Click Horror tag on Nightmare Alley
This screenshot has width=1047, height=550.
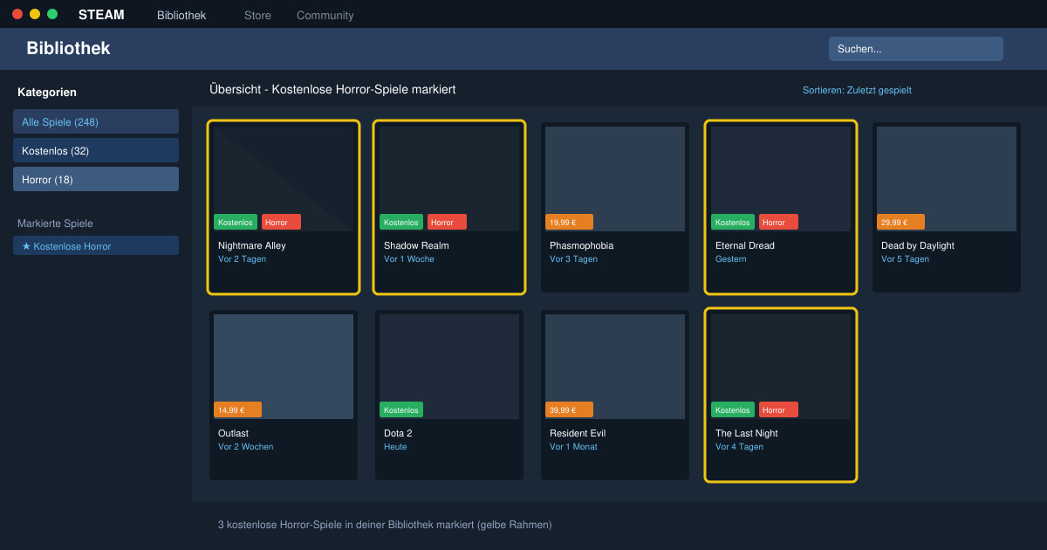click(x=281, y=222)
